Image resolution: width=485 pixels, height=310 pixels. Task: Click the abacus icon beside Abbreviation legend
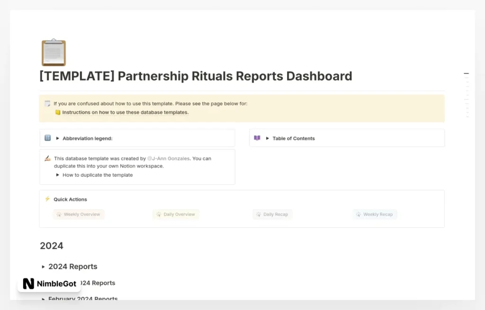47,137
